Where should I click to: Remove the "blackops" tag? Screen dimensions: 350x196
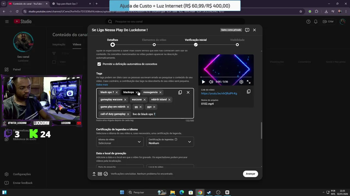[x=137, y=92]
